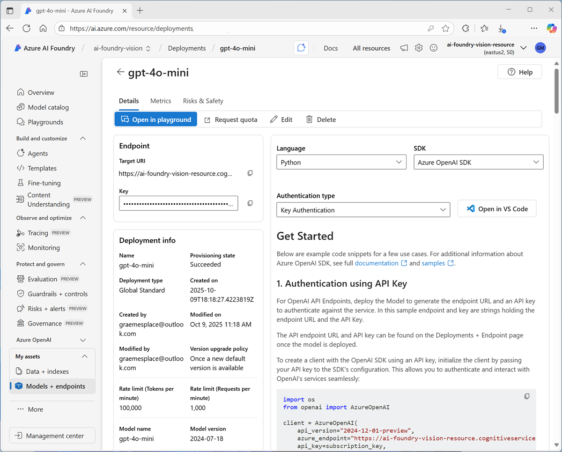Collapse the left navigation sidebar
562x452 pixels.
[x=84, y=74]
